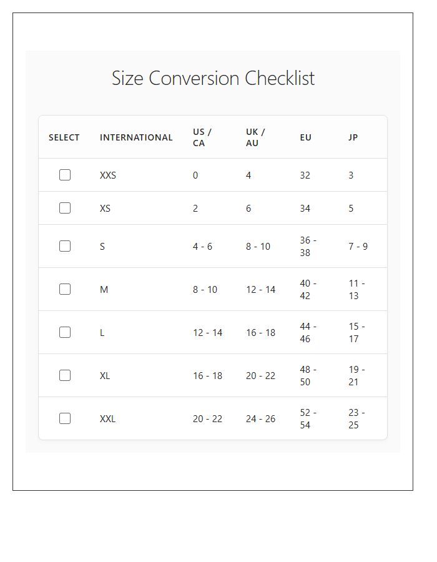
Task: Click the EU column header
Action: click(x=305, y=137)
